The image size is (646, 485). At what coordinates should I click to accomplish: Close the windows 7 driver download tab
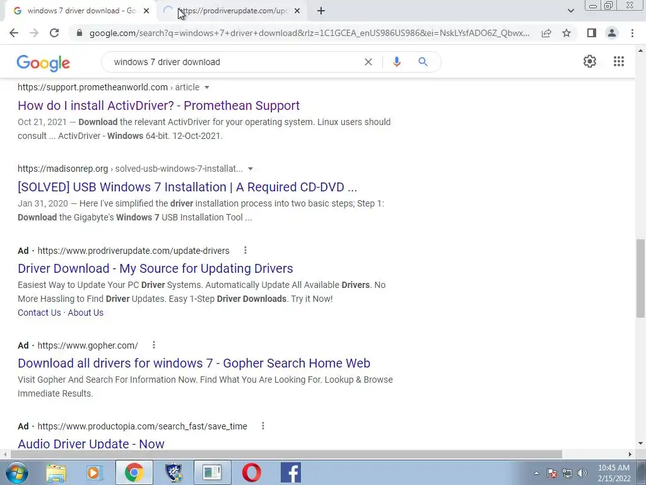(x=146, y=11)
